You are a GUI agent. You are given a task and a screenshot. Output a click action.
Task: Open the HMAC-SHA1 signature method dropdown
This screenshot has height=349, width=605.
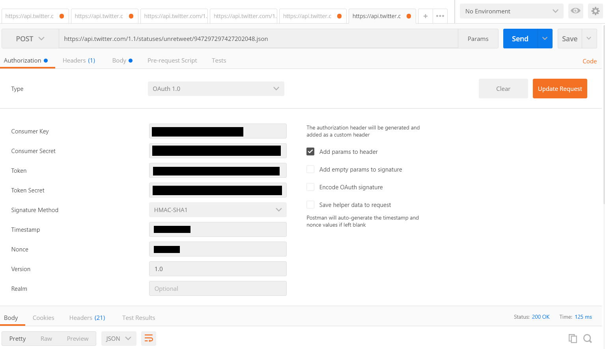coord(218,210)
